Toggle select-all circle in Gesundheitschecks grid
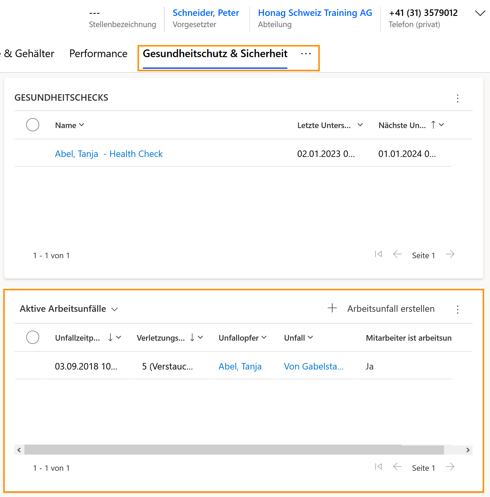490x497 pixels. click(x=33, y=125)
